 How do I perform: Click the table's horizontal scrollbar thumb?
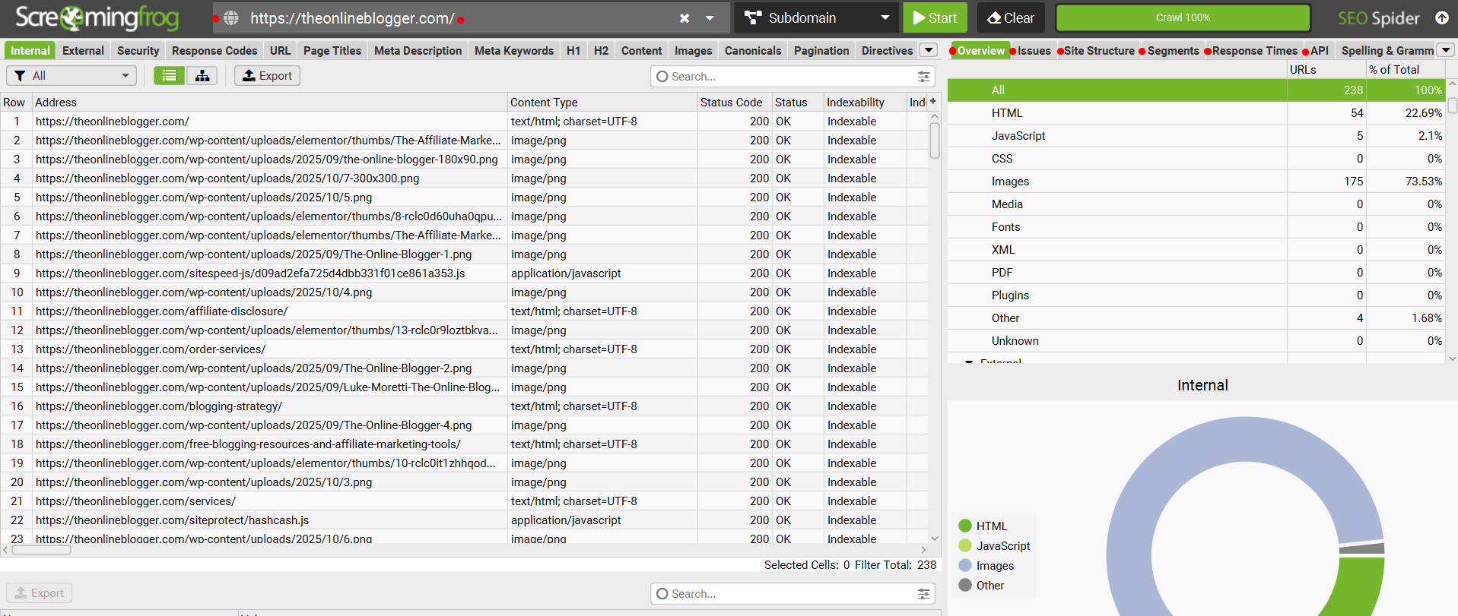(x=40, y=549)
